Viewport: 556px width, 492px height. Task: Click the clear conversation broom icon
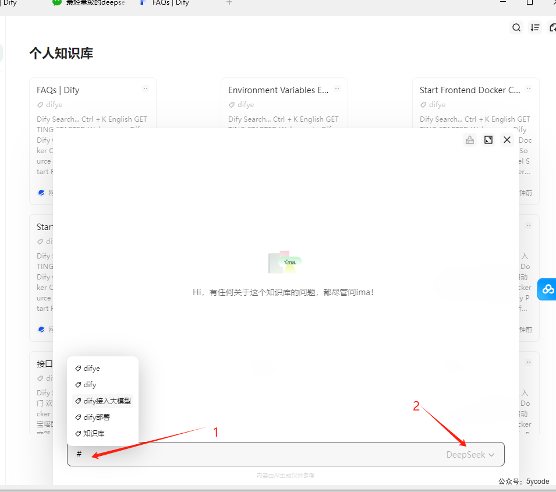[x=470, y=140]
